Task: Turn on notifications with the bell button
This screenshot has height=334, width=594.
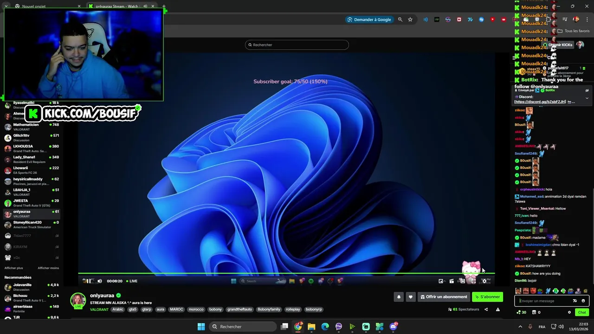Action: 399,297
